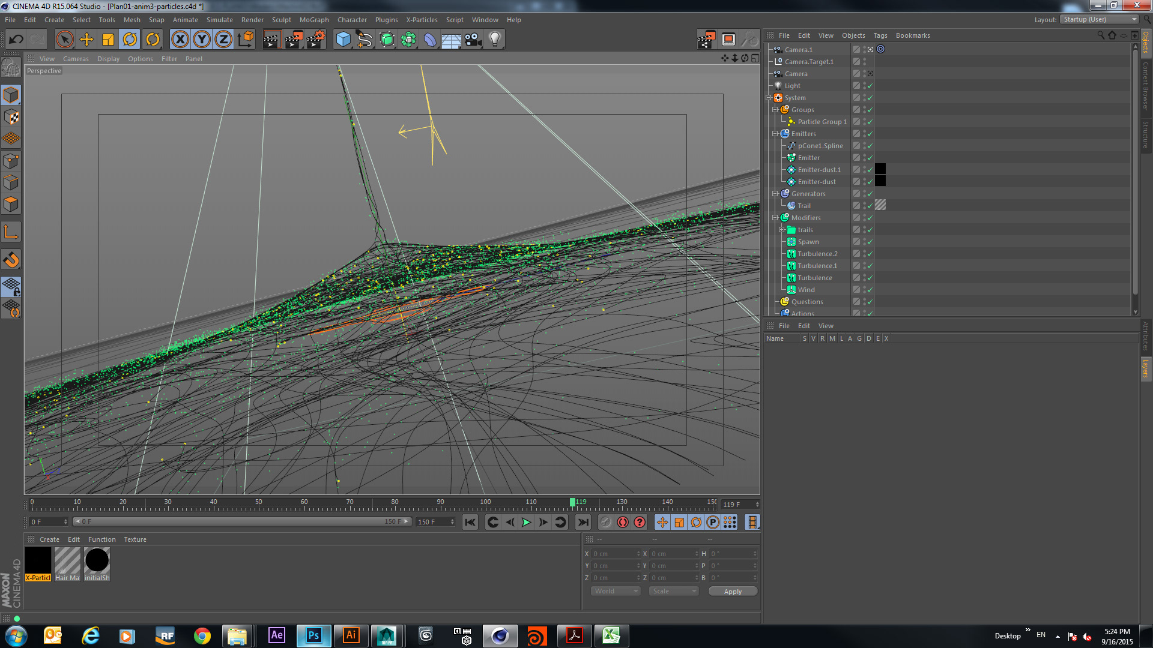
Task: Click the Undo arrow icon
Action: coord(16,40)
